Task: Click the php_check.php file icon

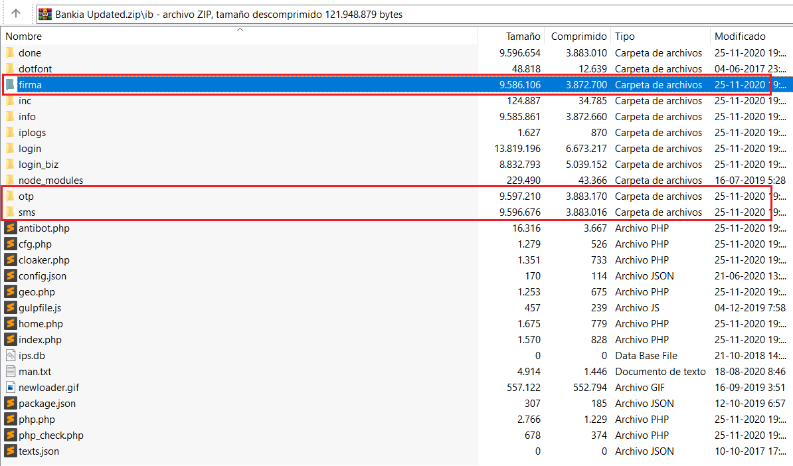Action: tap(10, 435)
